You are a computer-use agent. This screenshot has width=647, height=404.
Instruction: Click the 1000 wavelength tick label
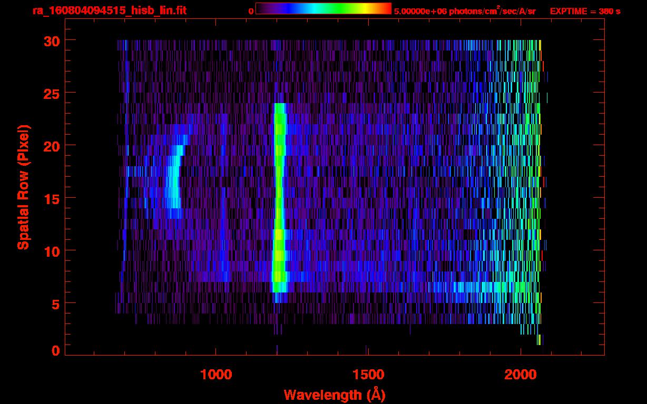point(216,375)
